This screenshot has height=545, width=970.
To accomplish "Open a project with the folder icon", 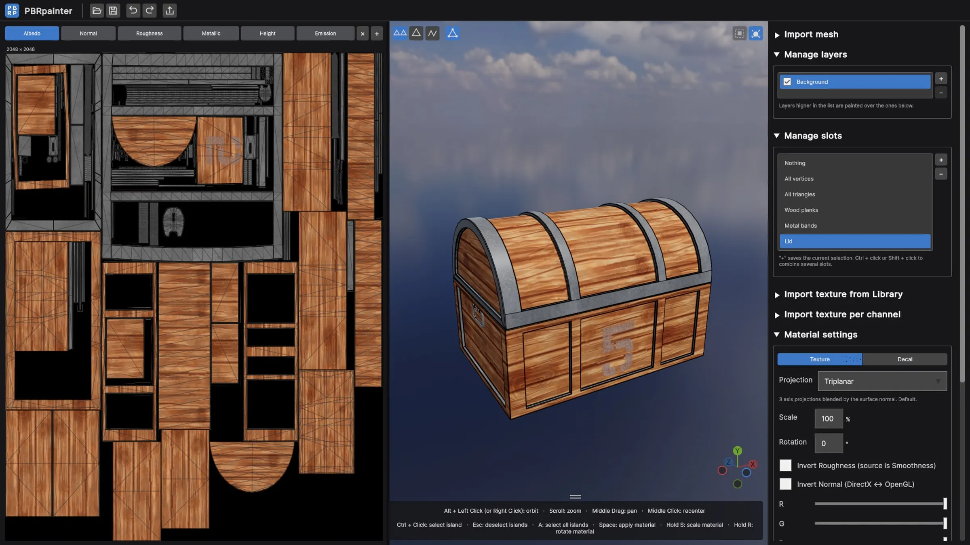I will (97, 10).
